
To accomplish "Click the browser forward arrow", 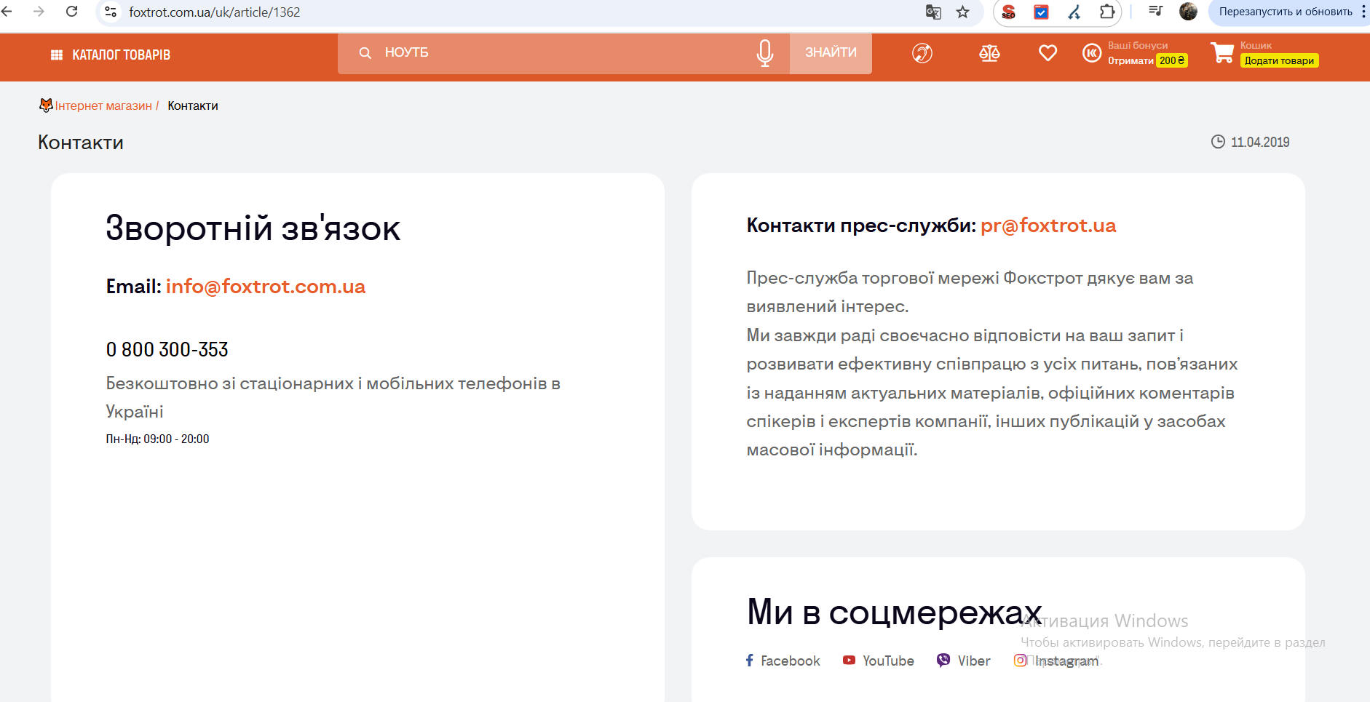I will coord(39,12).
